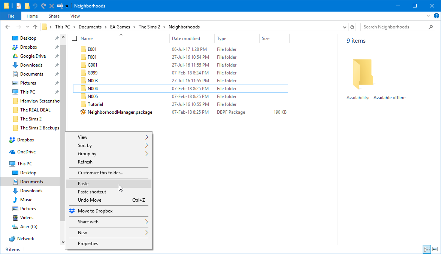Open the Share ribbon tab
441x254 pixels.
click(x=54, y=16)
